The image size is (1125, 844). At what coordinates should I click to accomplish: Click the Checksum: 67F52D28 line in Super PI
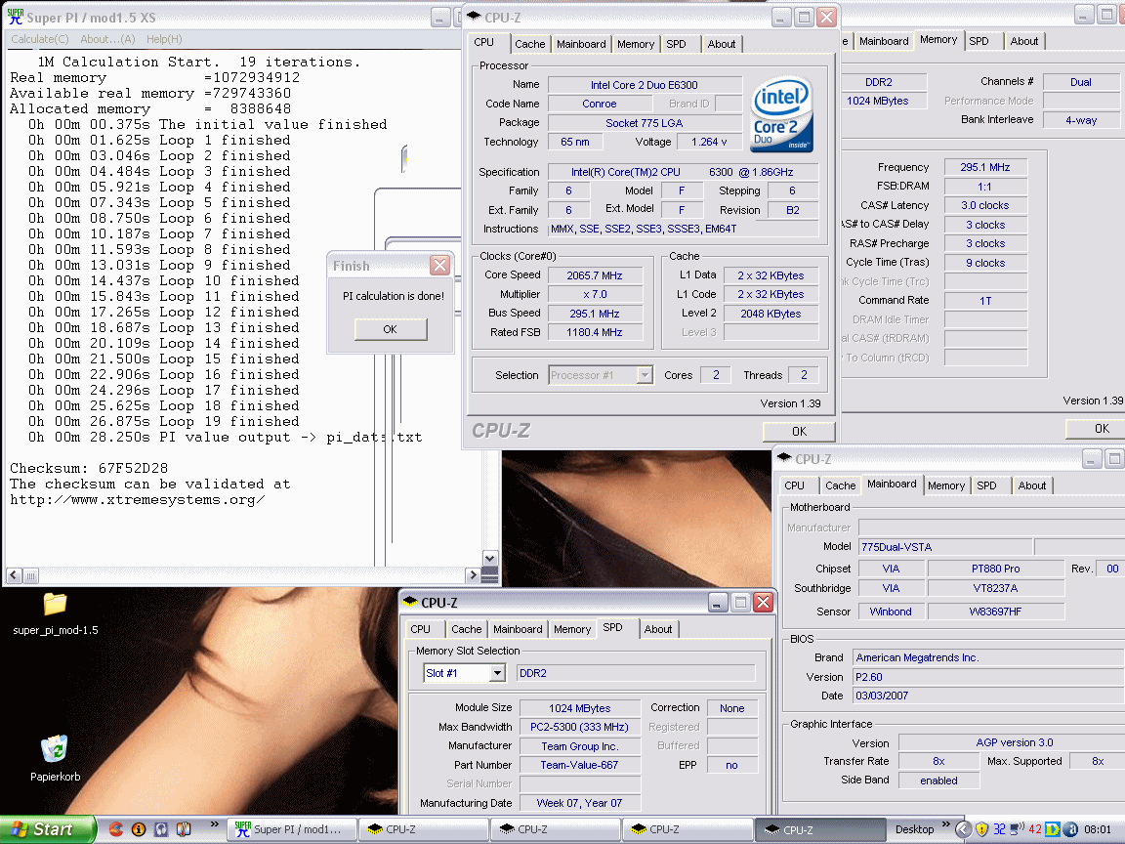point(89,468)
